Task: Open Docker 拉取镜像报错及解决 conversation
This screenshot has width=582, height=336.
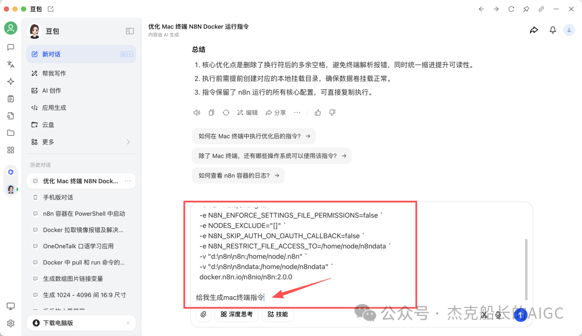Action: coord(81,230)
